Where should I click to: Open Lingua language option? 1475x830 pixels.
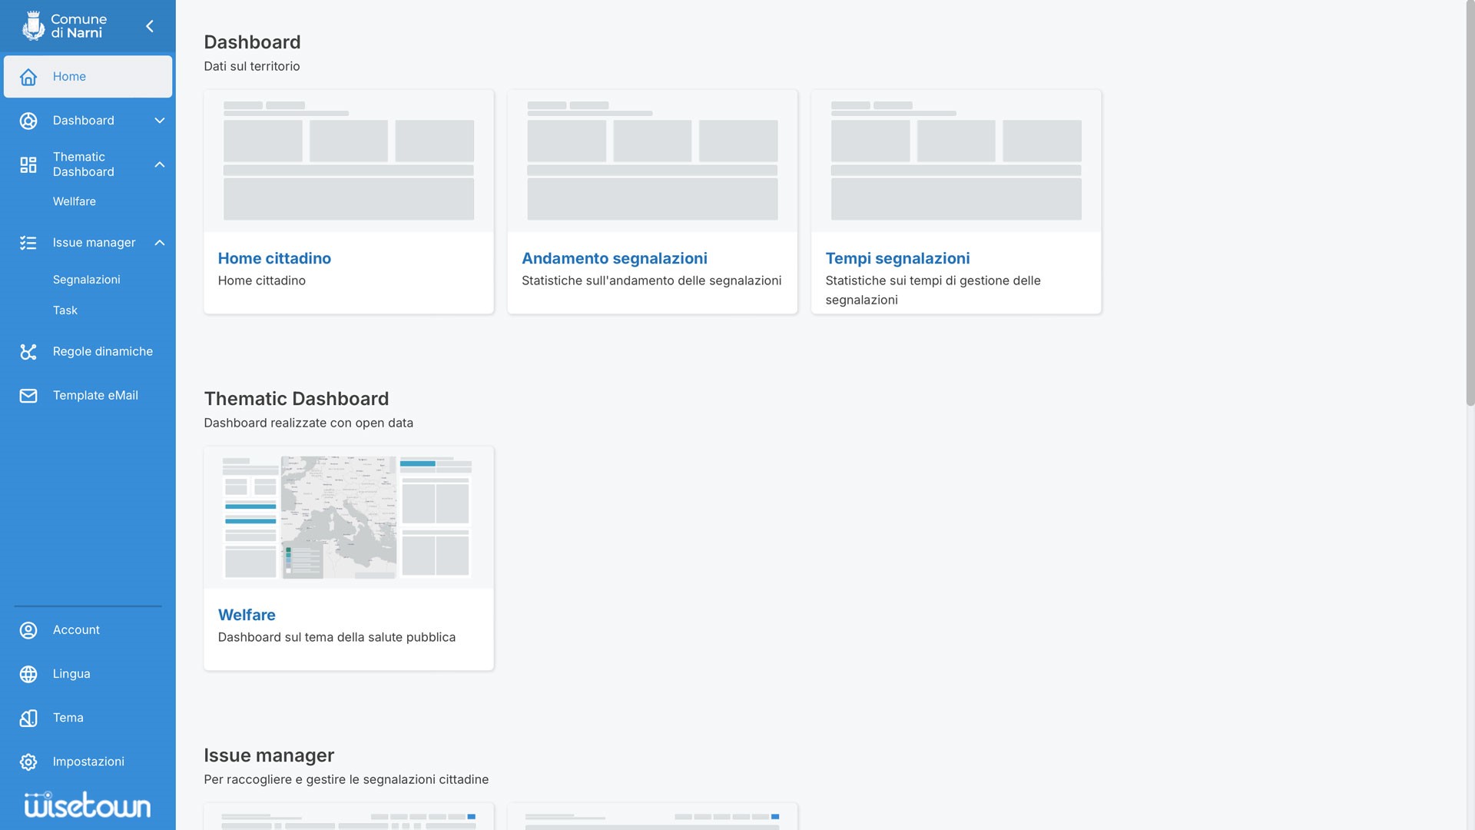tap(71, 674)
